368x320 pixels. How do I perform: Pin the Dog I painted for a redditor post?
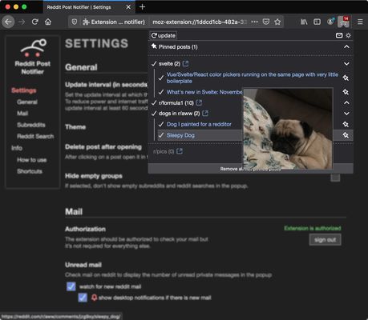point(346,124)
